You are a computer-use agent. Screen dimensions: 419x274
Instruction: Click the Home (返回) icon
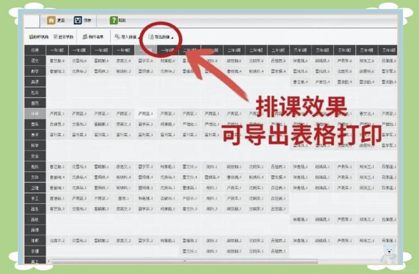[51, 20]
